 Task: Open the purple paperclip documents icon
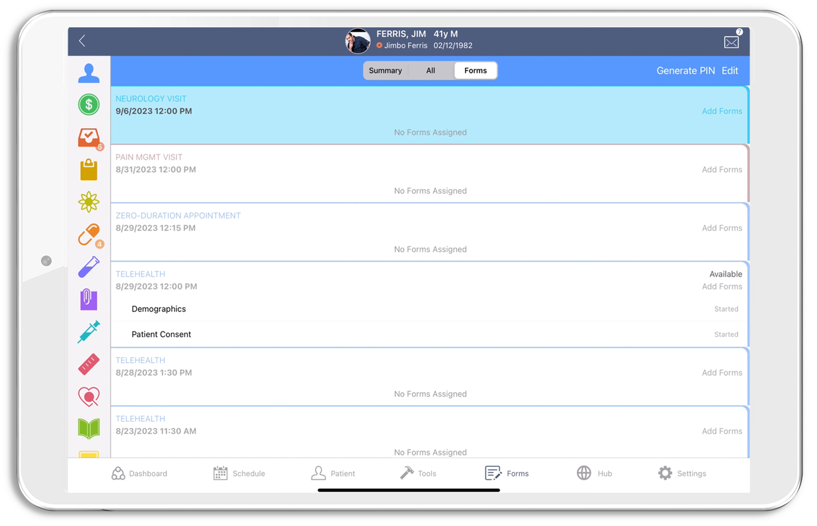pyautogui.click(x=89, y=299)
